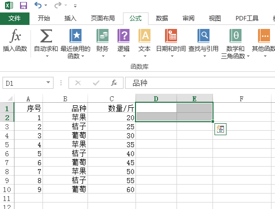
Task: Select the cell with value 60
Action: [x=111, y=190]
